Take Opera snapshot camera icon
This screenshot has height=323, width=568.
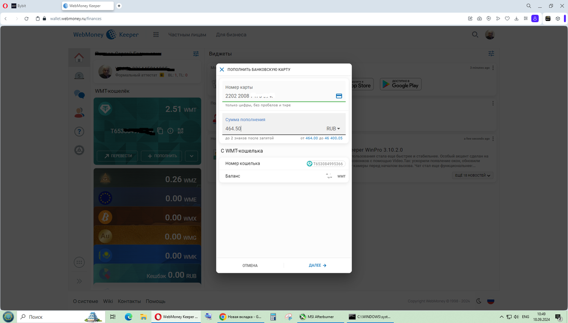tap(479, 18)
